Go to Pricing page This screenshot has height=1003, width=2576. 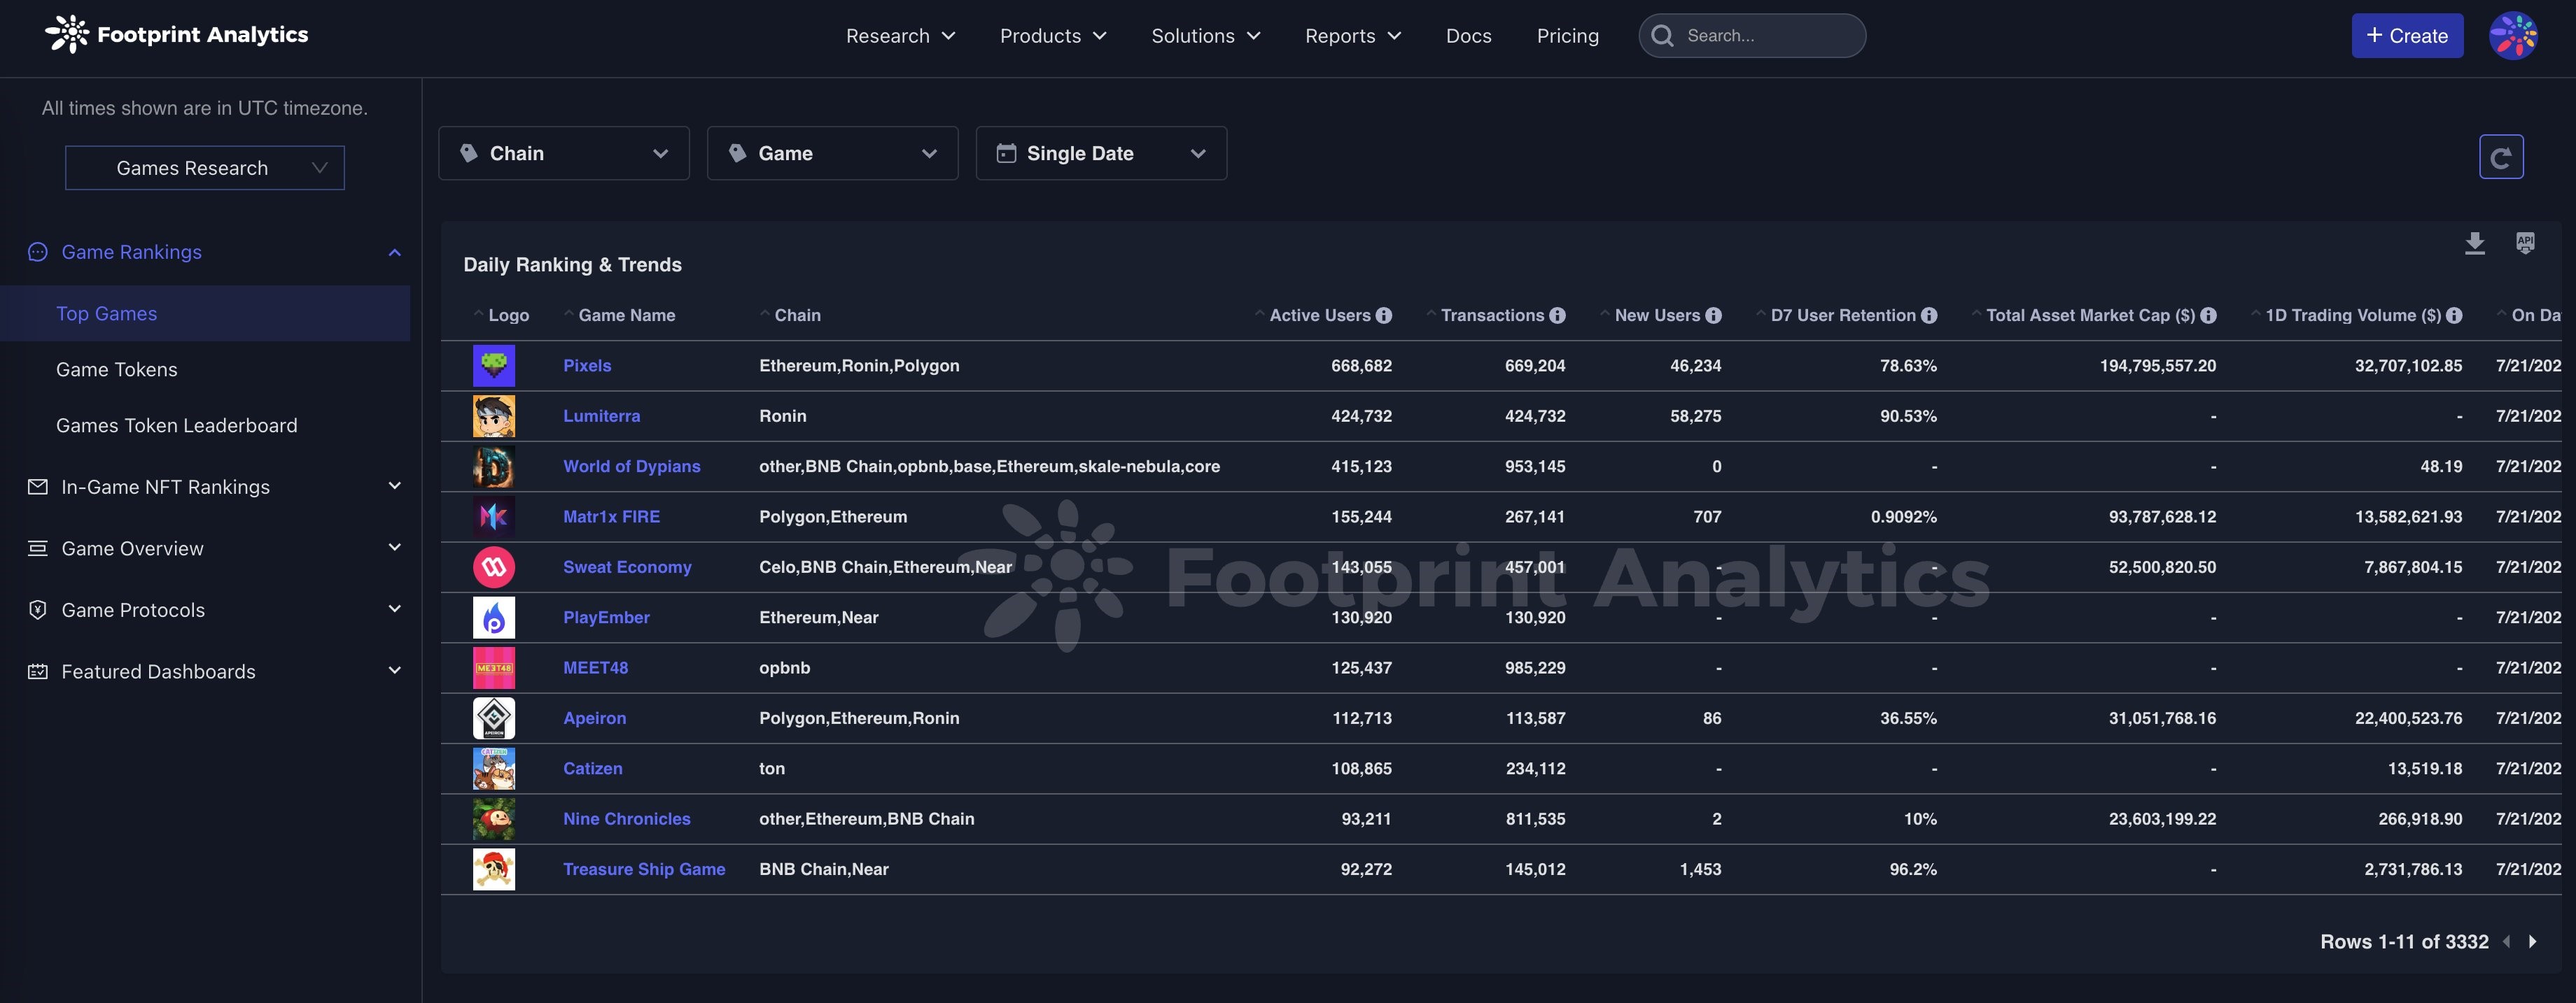(x=1567, y=36)
